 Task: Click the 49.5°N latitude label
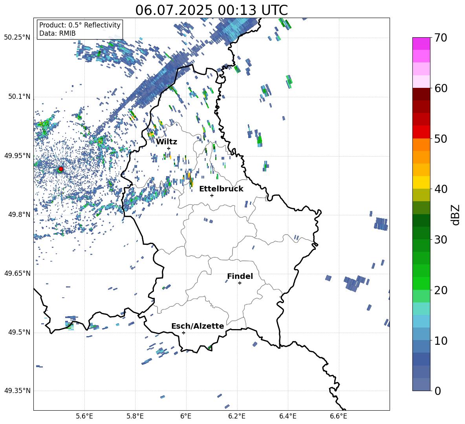click(x=19, y=332)
